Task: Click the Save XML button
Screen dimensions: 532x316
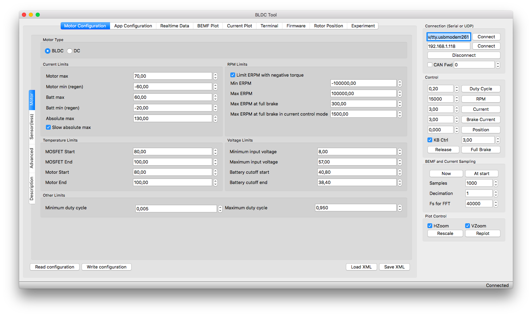Action: 394,267
